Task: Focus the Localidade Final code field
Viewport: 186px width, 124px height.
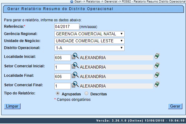Action: tap(62, 76)
